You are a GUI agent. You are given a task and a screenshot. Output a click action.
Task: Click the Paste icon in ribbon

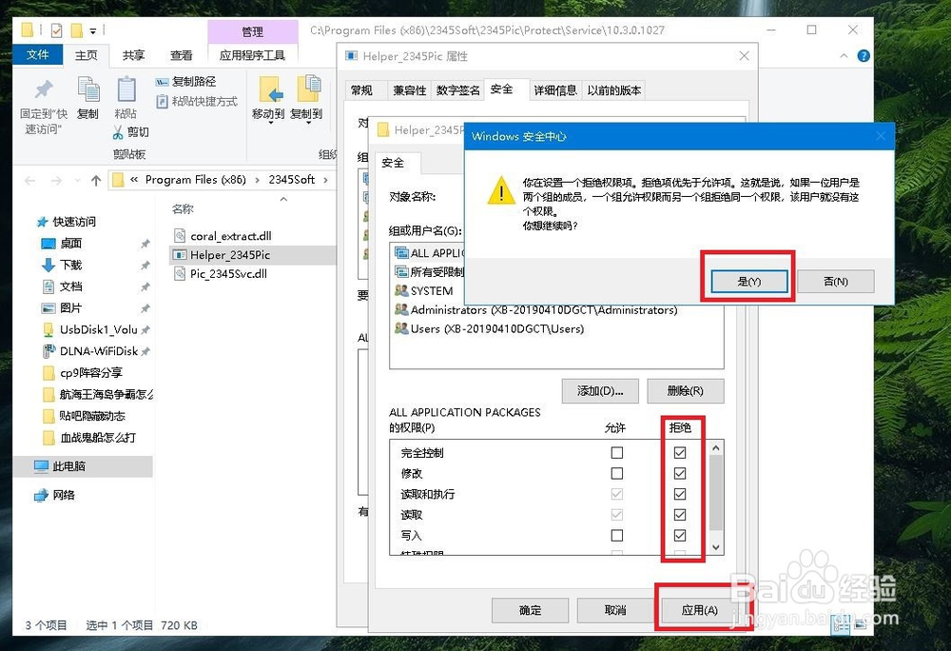(126, 89)
